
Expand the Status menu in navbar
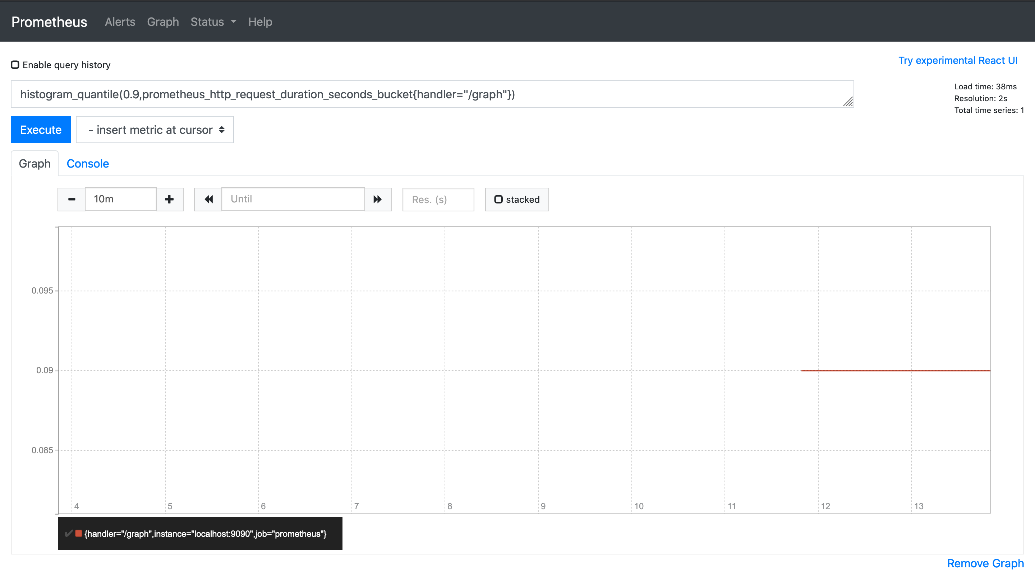pos(213,22)
